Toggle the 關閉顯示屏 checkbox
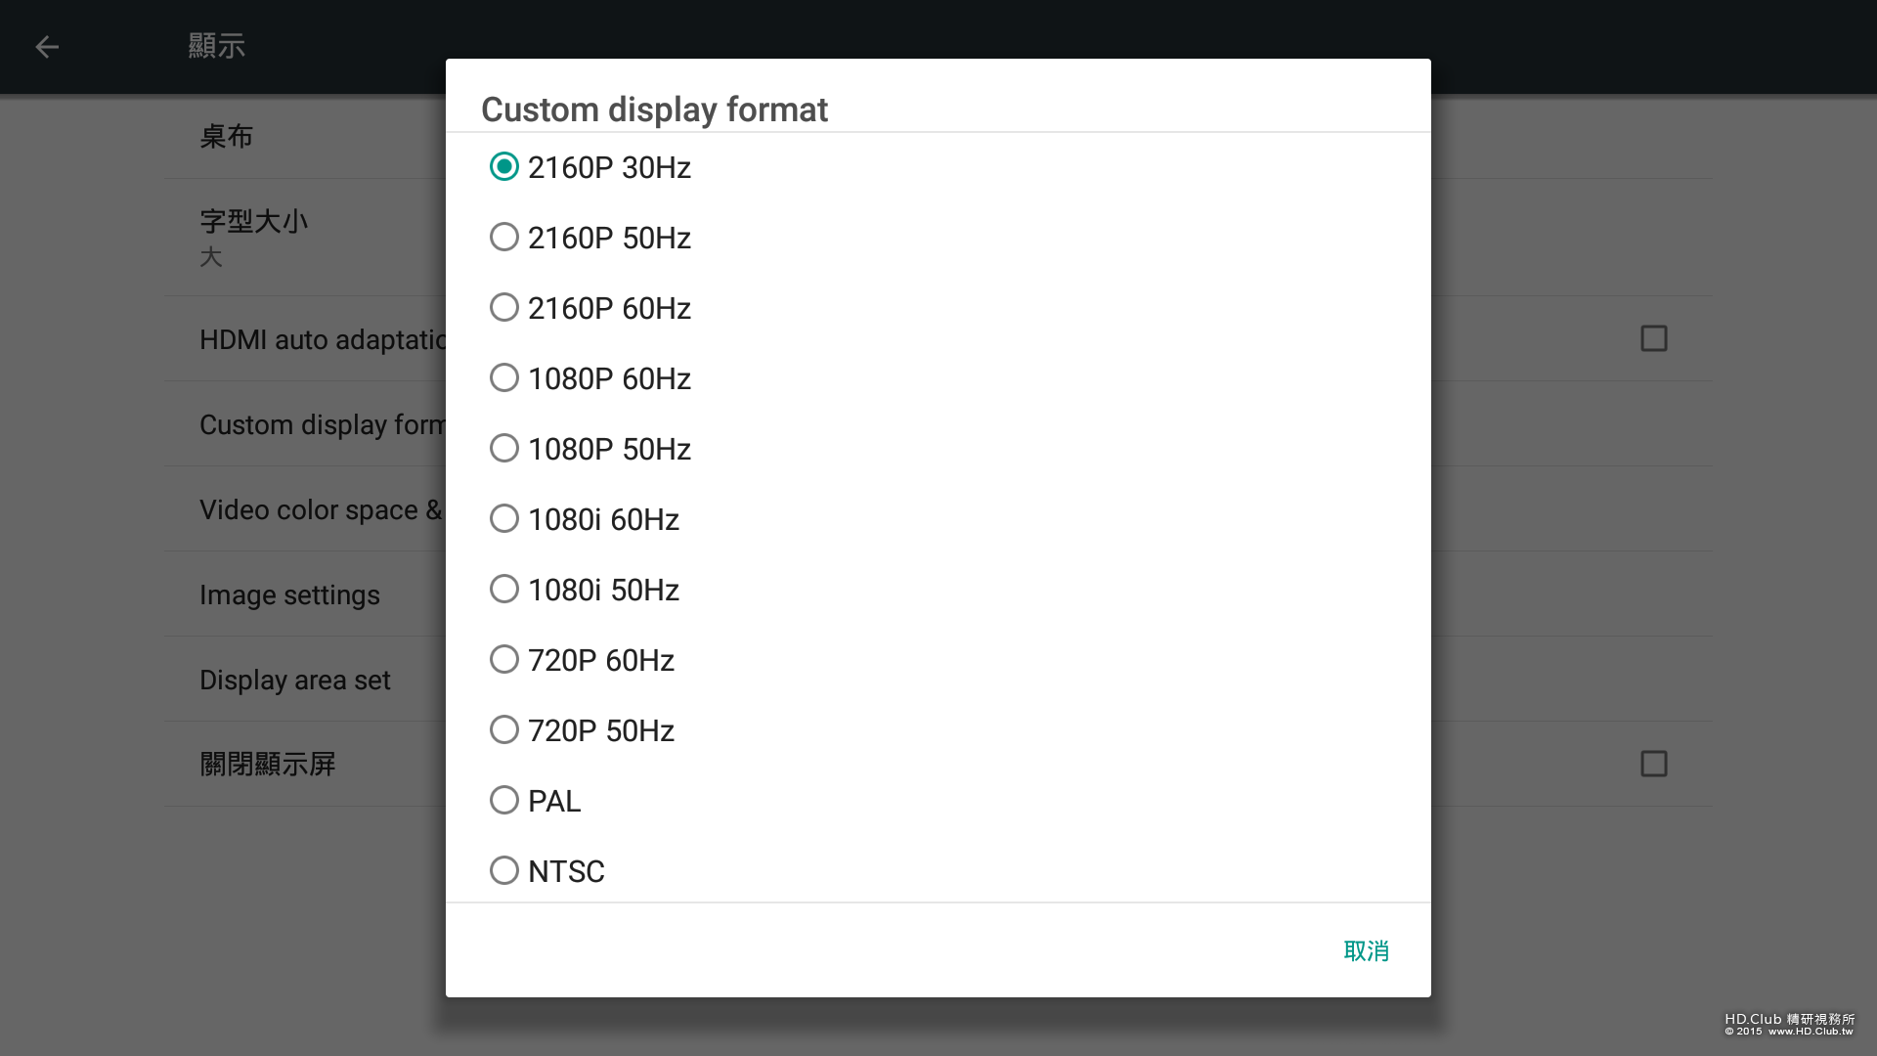 [x=1653, y=764]
